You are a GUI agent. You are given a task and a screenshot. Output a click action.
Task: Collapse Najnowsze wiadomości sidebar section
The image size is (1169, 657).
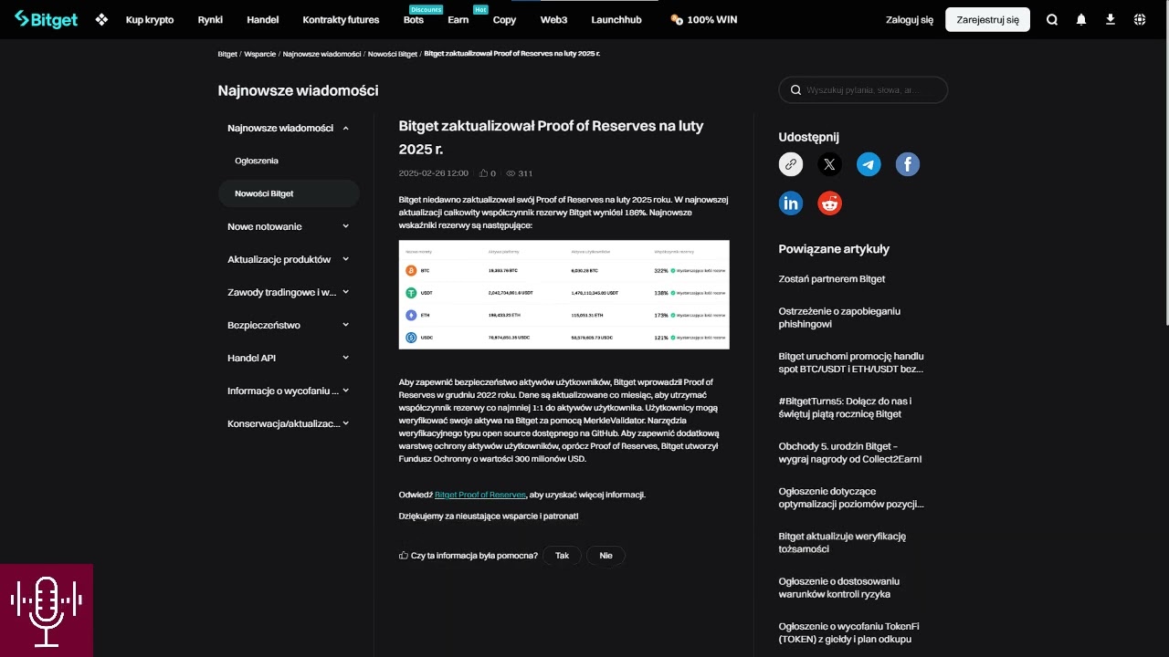coord(345,128)
